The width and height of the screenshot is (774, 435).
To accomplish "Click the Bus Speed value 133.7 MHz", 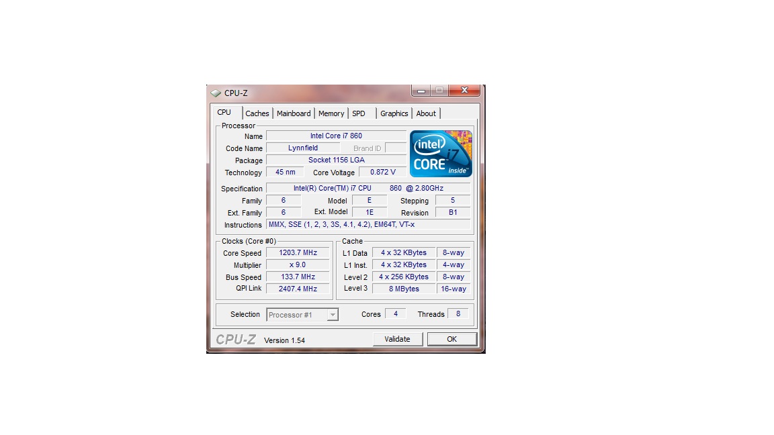I will (298, 277).
